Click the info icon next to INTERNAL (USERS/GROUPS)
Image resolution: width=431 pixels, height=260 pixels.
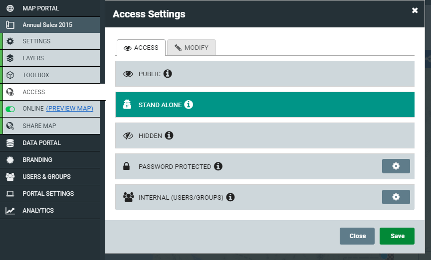230,197
